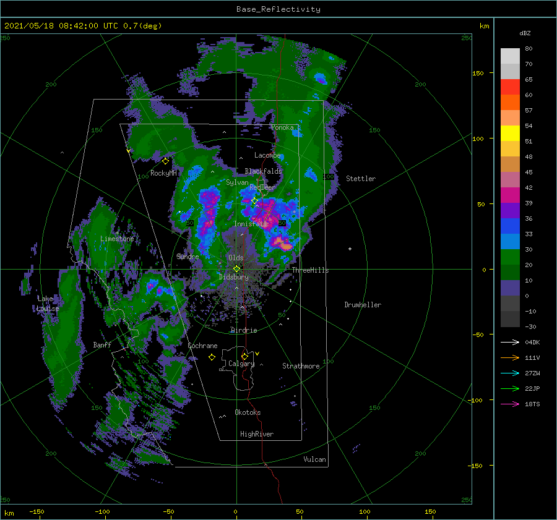557x520 pixels.
Task: Click the Limestone label
Action: click(117, 239)
